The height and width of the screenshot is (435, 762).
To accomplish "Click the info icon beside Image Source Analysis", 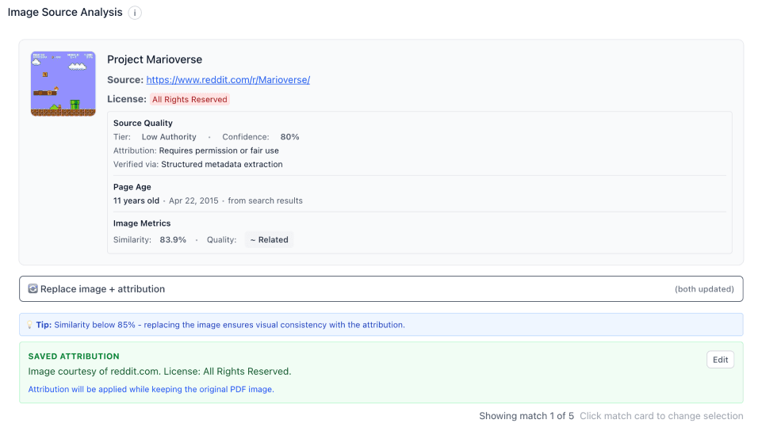I will 135,13.
